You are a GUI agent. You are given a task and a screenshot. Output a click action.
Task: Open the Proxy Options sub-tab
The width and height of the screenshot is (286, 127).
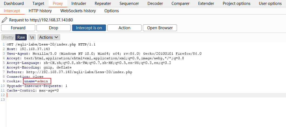click(112, 11)
